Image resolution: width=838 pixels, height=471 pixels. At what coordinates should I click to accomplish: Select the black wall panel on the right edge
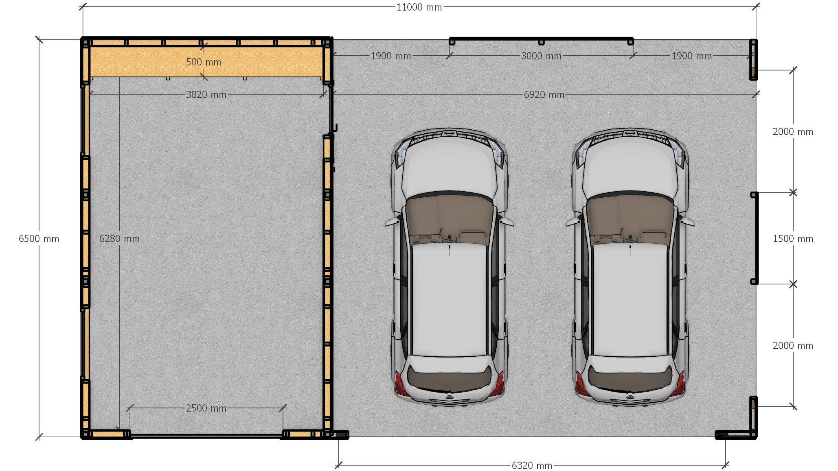click(x=757, y=238)
